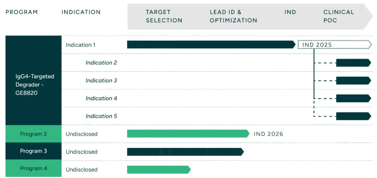Click the dotted IND 2025 milestone box
The image size is (377, 178).
tap(334, 45)
